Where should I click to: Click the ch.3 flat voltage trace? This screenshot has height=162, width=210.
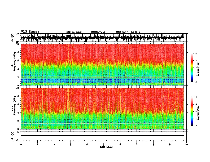click(x=102, y=136)
